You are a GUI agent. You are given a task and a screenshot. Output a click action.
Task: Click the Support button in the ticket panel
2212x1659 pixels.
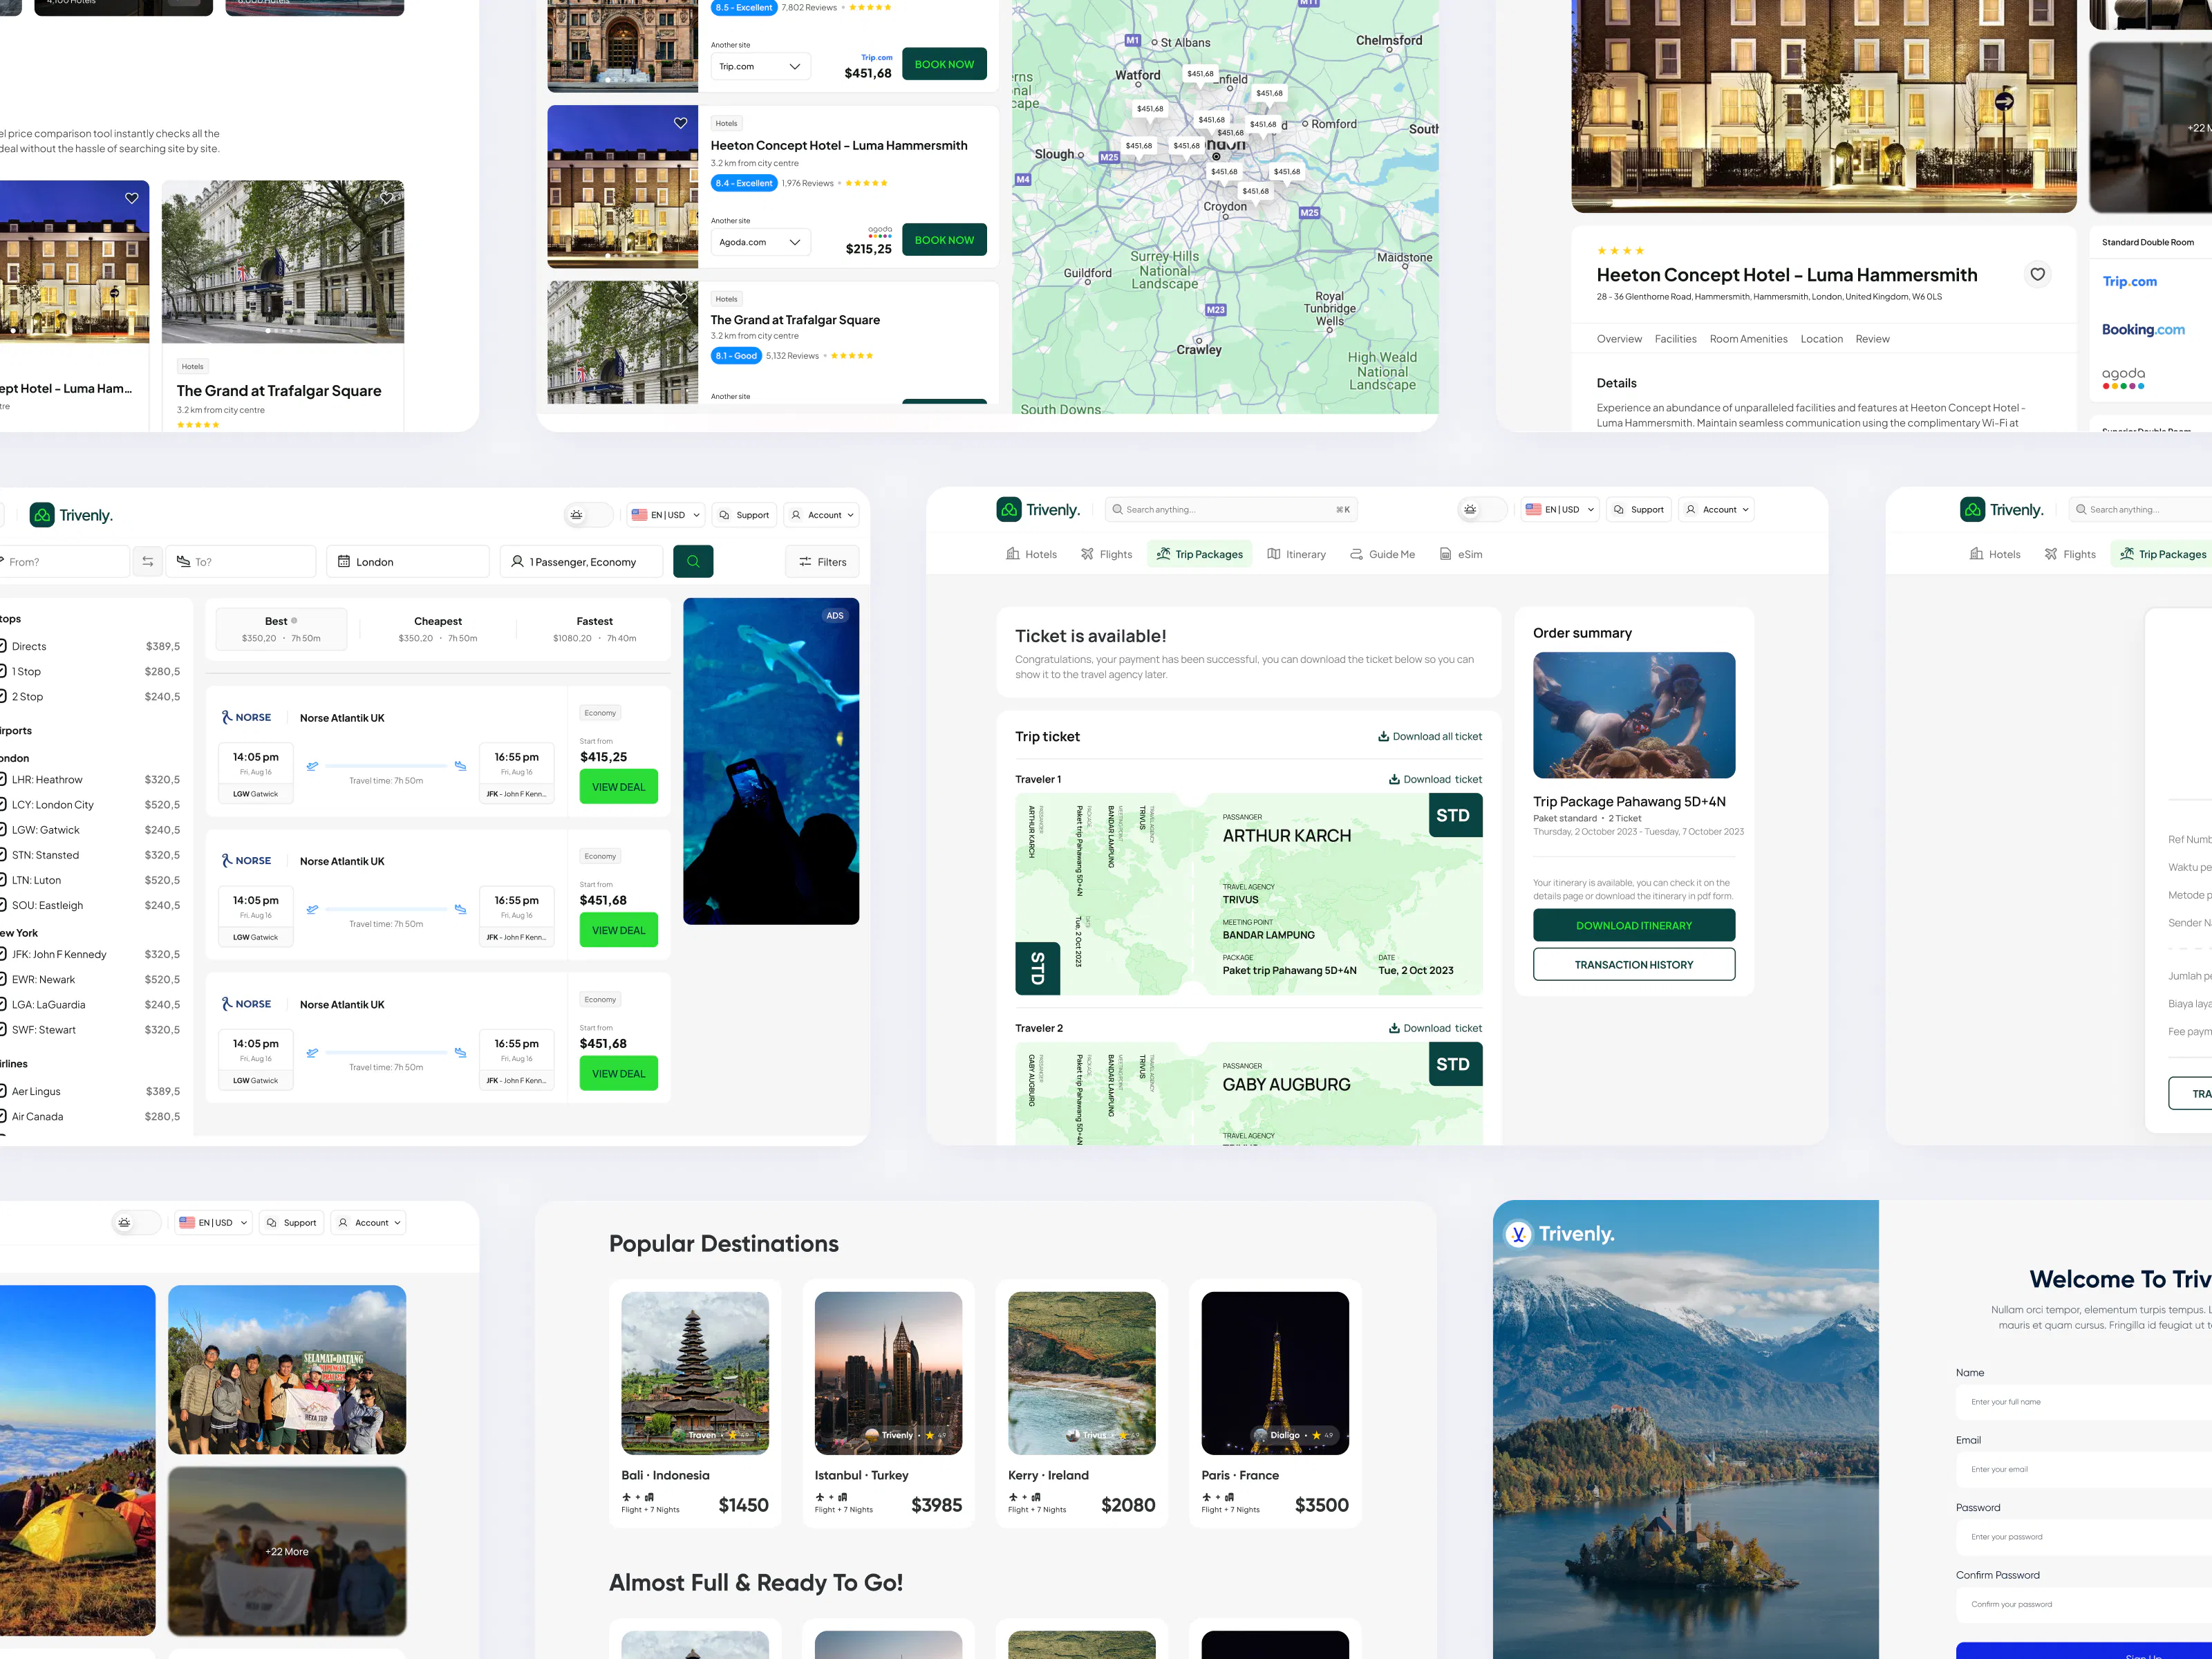coord(1638,510)
